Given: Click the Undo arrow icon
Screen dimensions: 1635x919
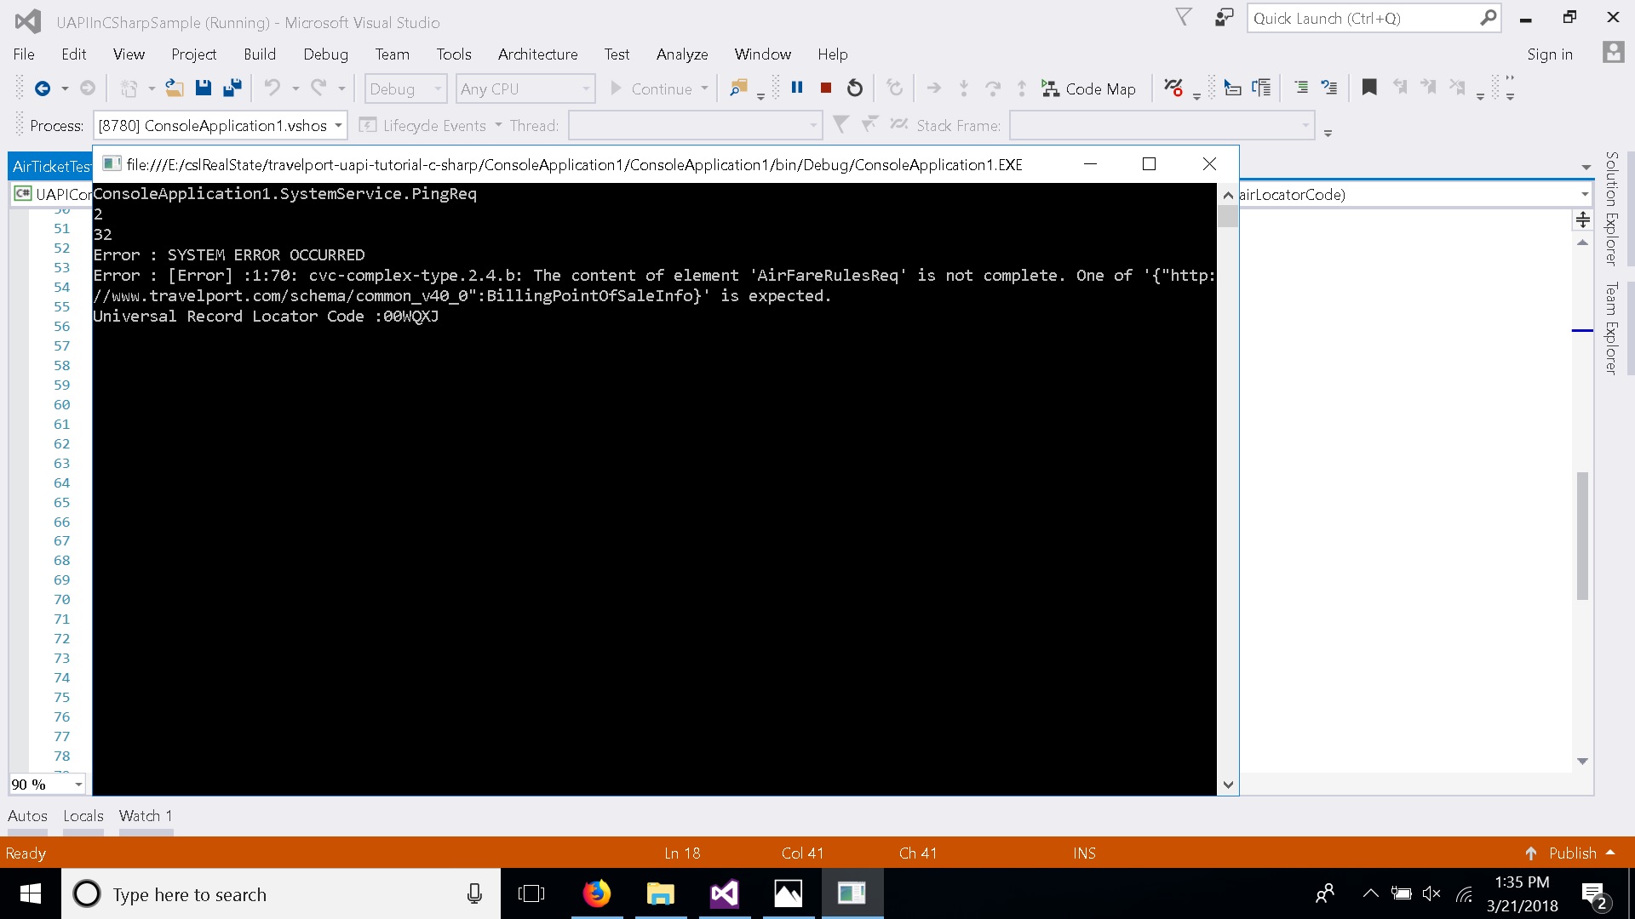Looking at the screenshot, I should [x=271, y=88].
